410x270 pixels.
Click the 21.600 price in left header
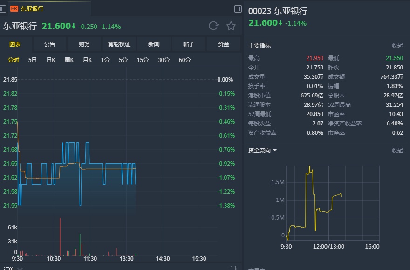click(x=56, y=26)
